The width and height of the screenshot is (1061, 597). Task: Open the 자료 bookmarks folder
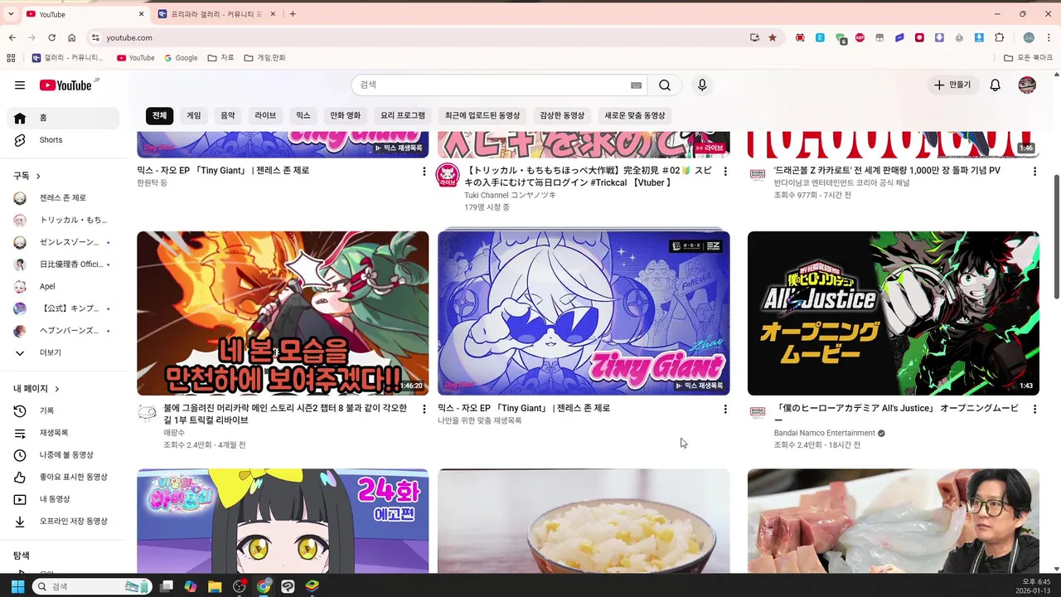(x=221, y=58)
